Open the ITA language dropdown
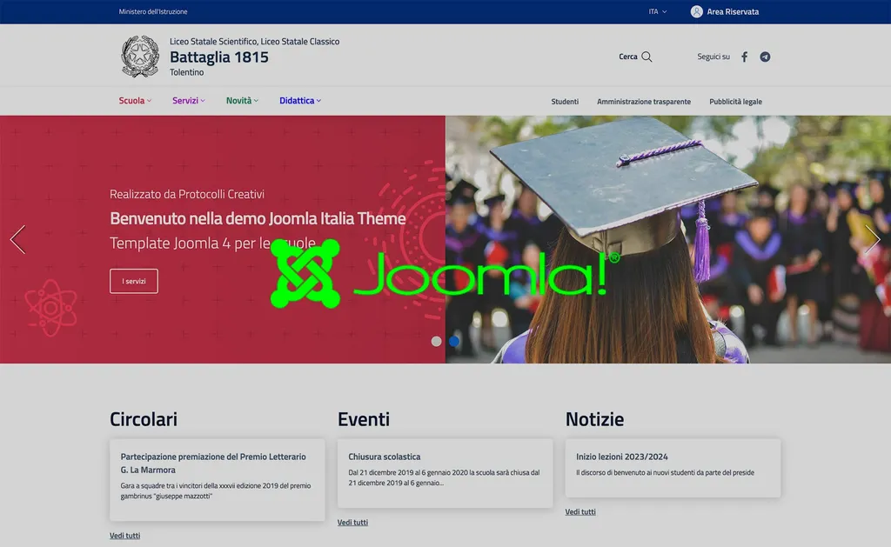891x547 pixels. (x=658, y=11)
